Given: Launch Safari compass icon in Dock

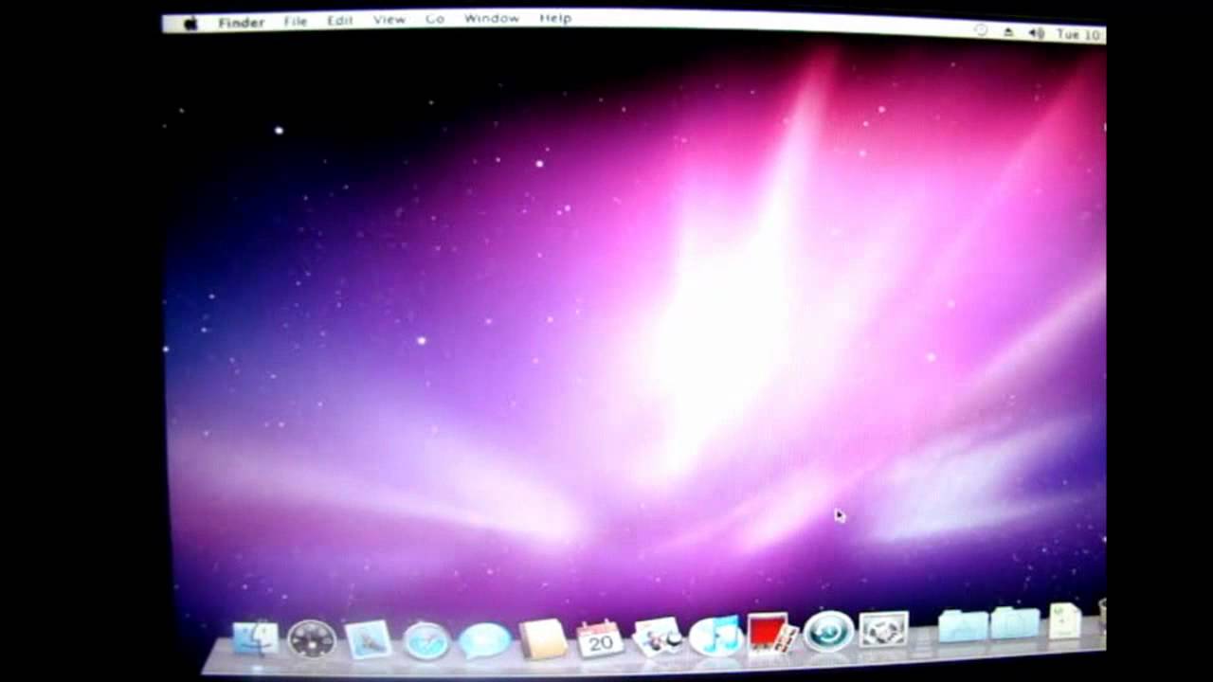Looking at the screenshot, I should tap(426, 640).
